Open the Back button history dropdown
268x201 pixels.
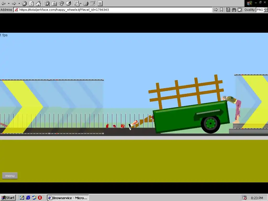click(9, 3)
